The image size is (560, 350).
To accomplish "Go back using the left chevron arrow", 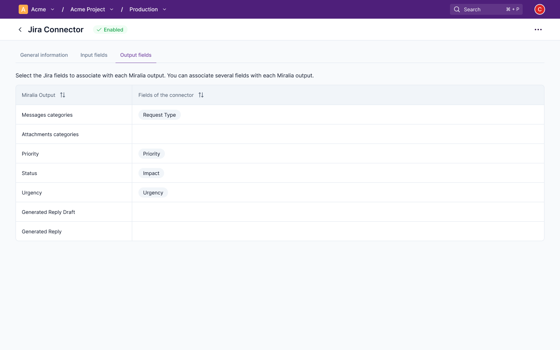I will pos(20,30).
